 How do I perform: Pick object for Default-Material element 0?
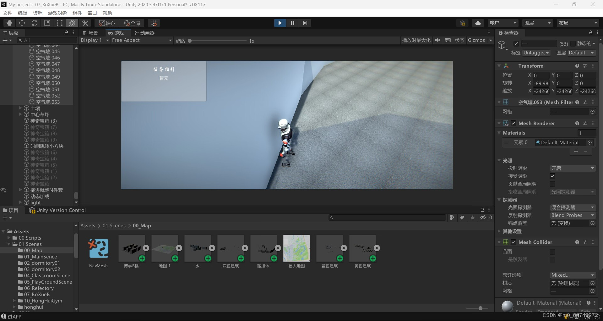(x=590, y=143)
